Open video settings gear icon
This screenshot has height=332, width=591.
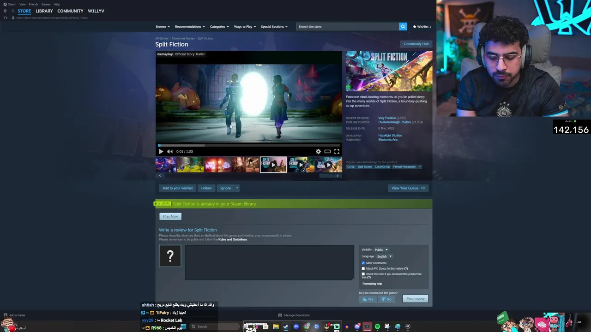point(318,151)
